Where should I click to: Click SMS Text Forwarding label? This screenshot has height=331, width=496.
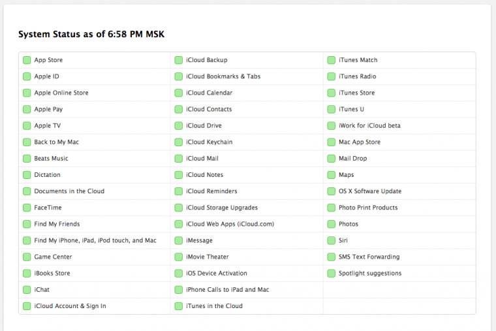pos(369,257)
